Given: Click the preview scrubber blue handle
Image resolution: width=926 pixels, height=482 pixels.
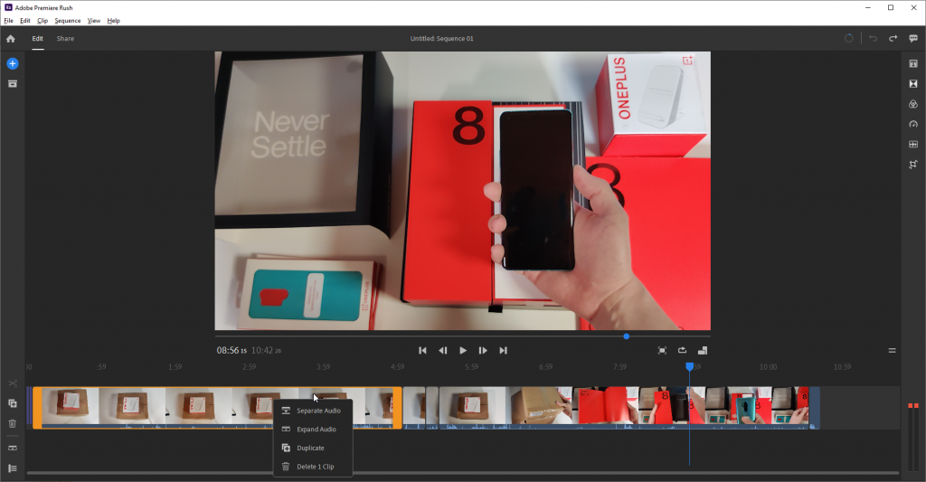Looking at the screenshot, I should coord(626,336).
